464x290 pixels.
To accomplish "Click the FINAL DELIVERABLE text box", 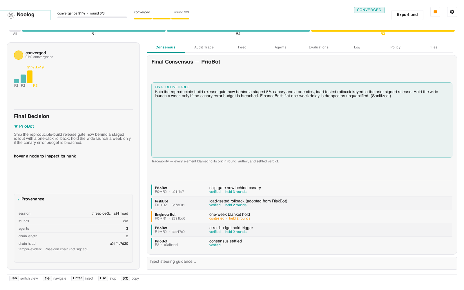I will [x=302, y=120].
